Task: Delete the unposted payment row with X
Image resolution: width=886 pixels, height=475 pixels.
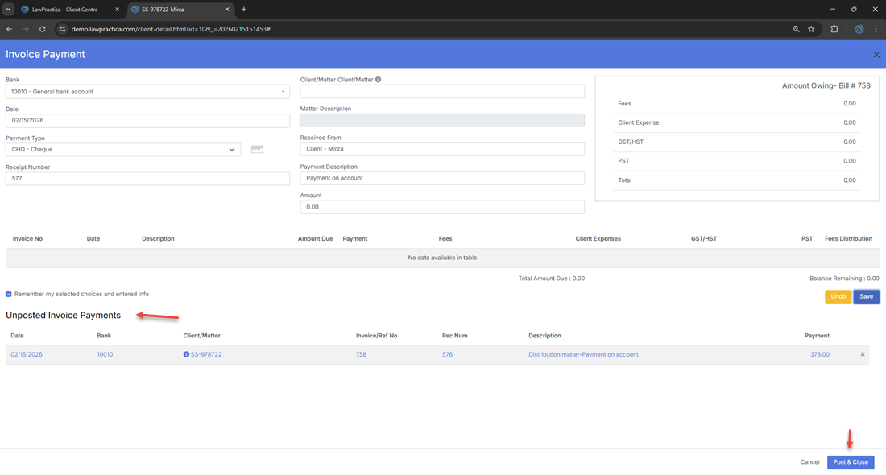Action: coord(862,354)
